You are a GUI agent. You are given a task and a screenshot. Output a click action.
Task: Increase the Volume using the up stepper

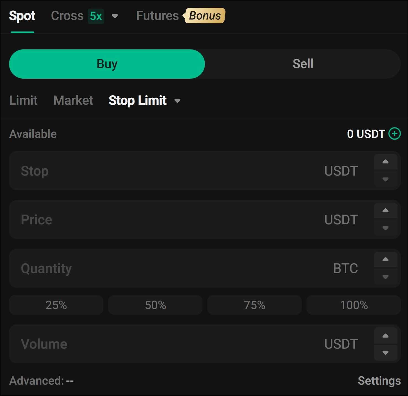[x=386, y=335]
